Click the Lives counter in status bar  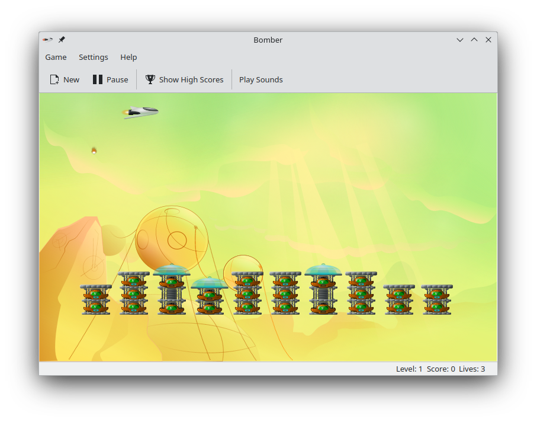[472, 369]
